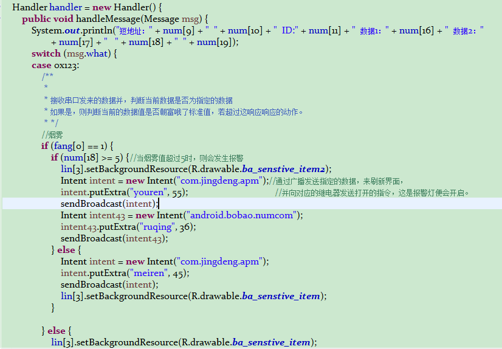Click the //烟雾 comment line
This screenshot has height=349, width=502.
point(52,134)
